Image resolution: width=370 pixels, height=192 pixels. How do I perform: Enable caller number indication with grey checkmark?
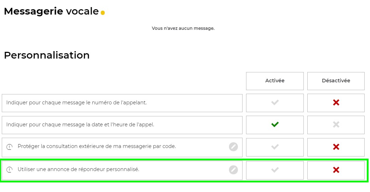tap(275, 103)
